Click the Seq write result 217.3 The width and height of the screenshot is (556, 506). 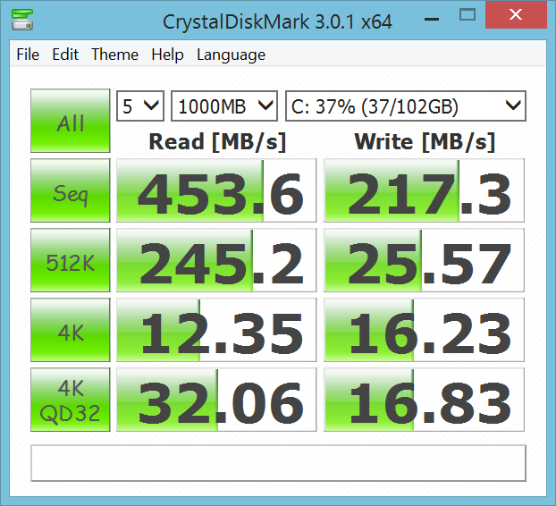[424, 190]
